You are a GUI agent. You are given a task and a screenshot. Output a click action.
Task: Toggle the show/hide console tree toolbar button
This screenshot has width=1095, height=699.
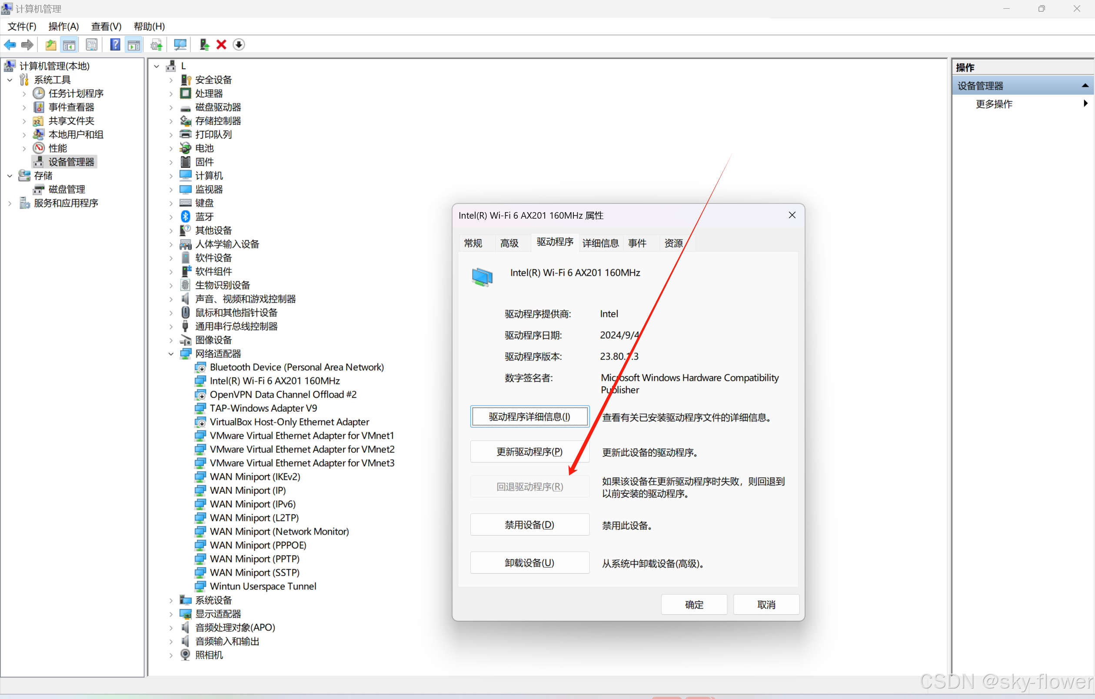pos(69,45)
